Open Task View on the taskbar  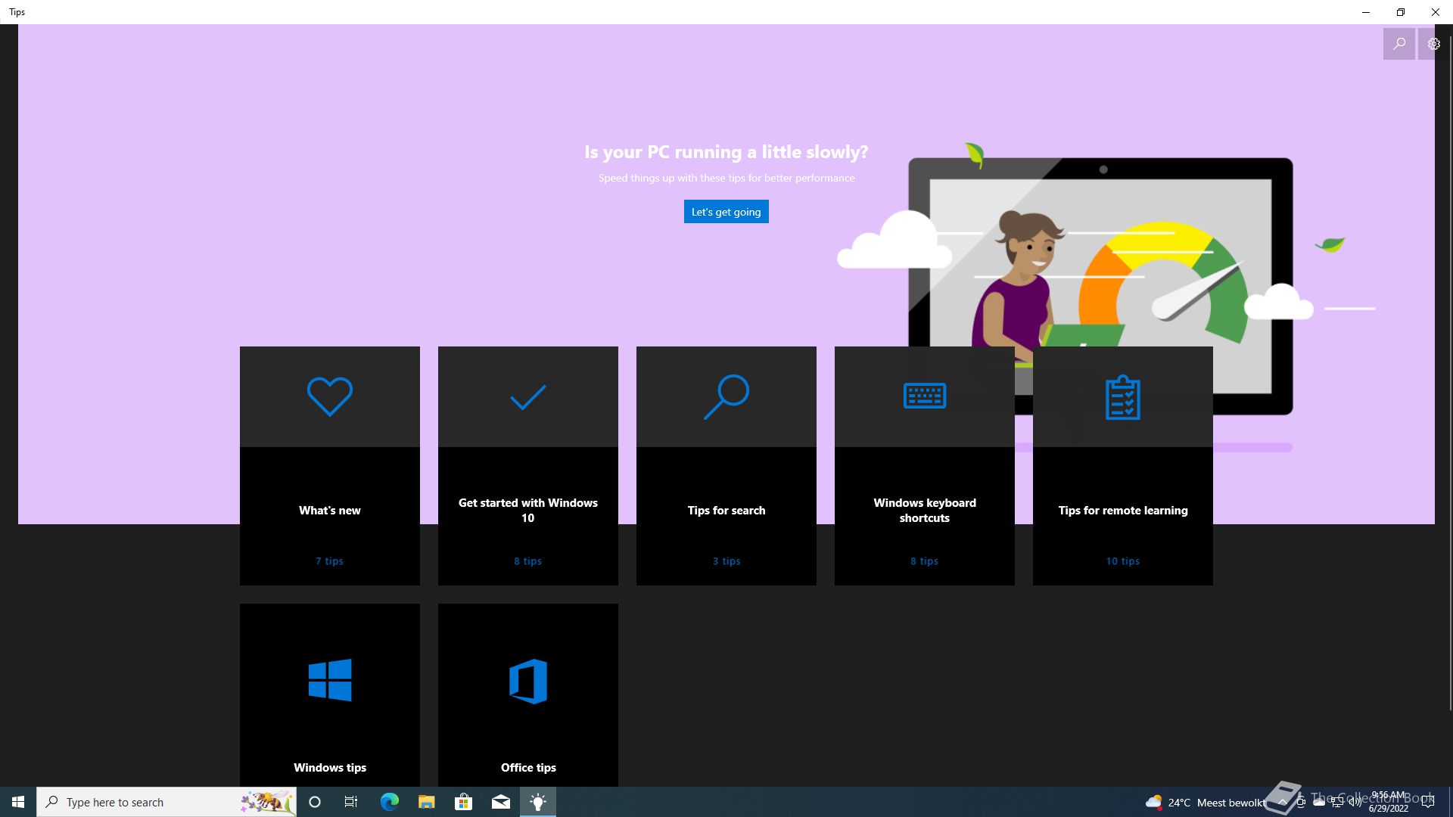tap(351, 802)
